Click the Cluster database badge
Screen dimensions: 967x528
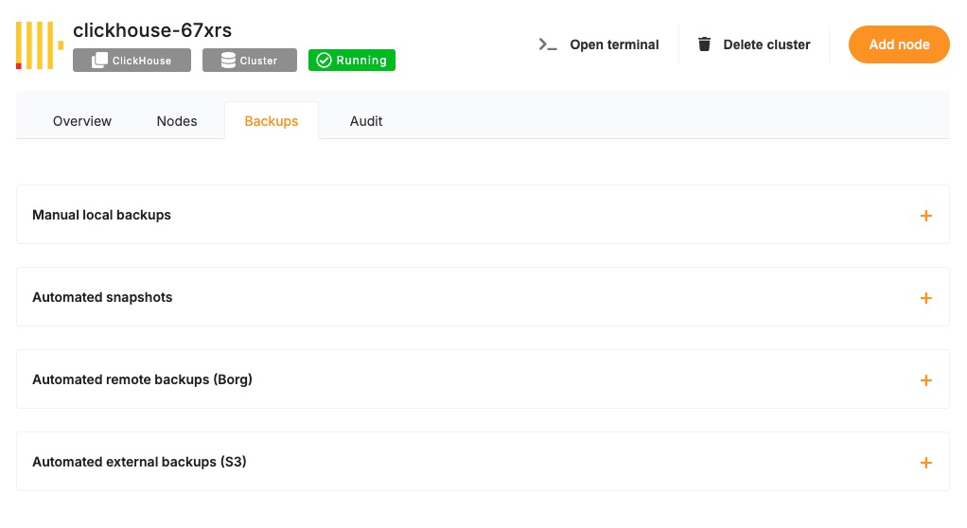(x=250, y=61)
